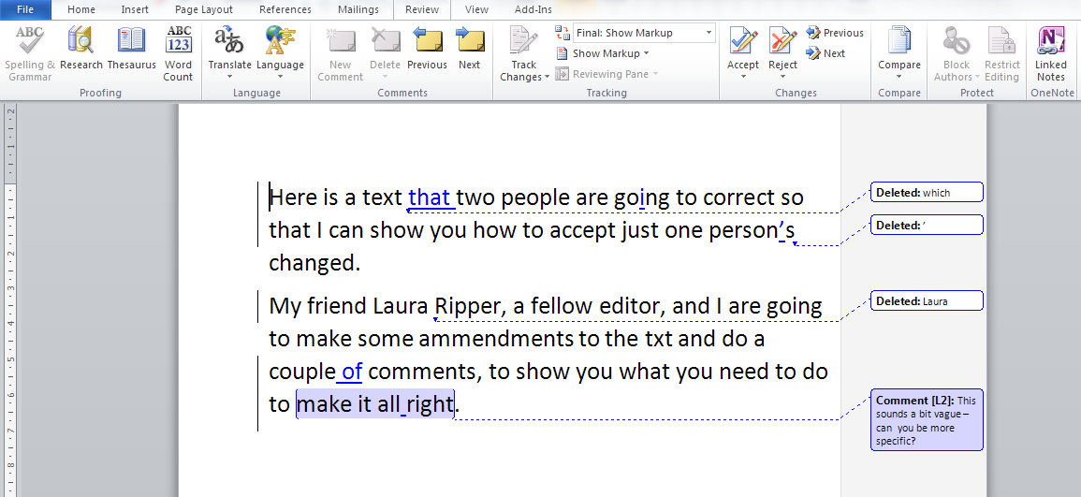
Task: Click Previous in the Changes group
Action: pyautogui.click(x=835, y=33)
